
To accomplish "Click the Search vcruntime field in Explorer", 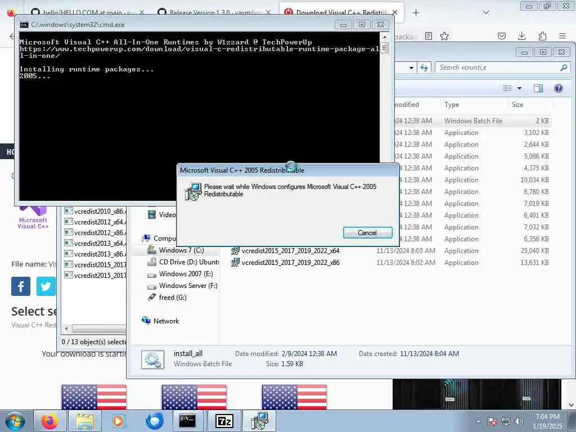I will click(x=502, y=67).
